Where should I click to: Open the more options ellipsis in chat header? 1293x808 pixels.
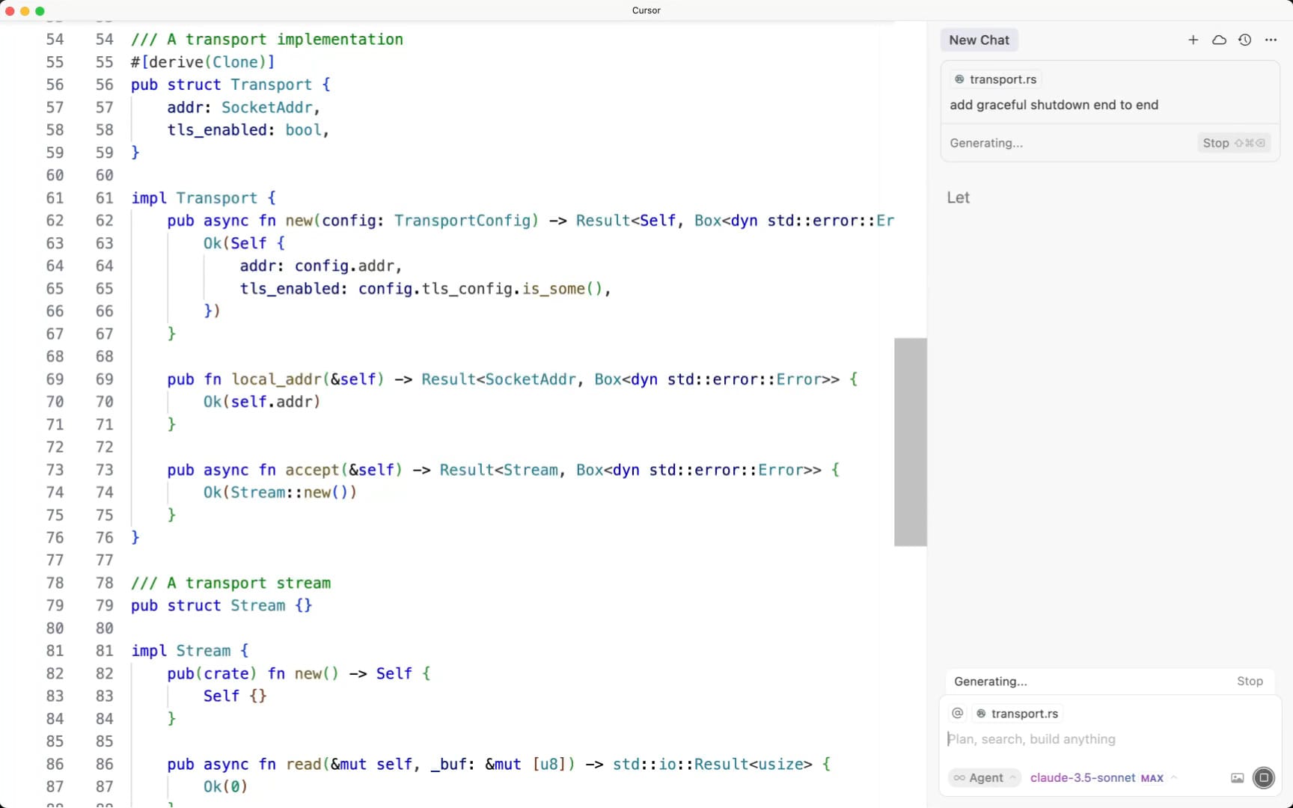(1271, 40)
